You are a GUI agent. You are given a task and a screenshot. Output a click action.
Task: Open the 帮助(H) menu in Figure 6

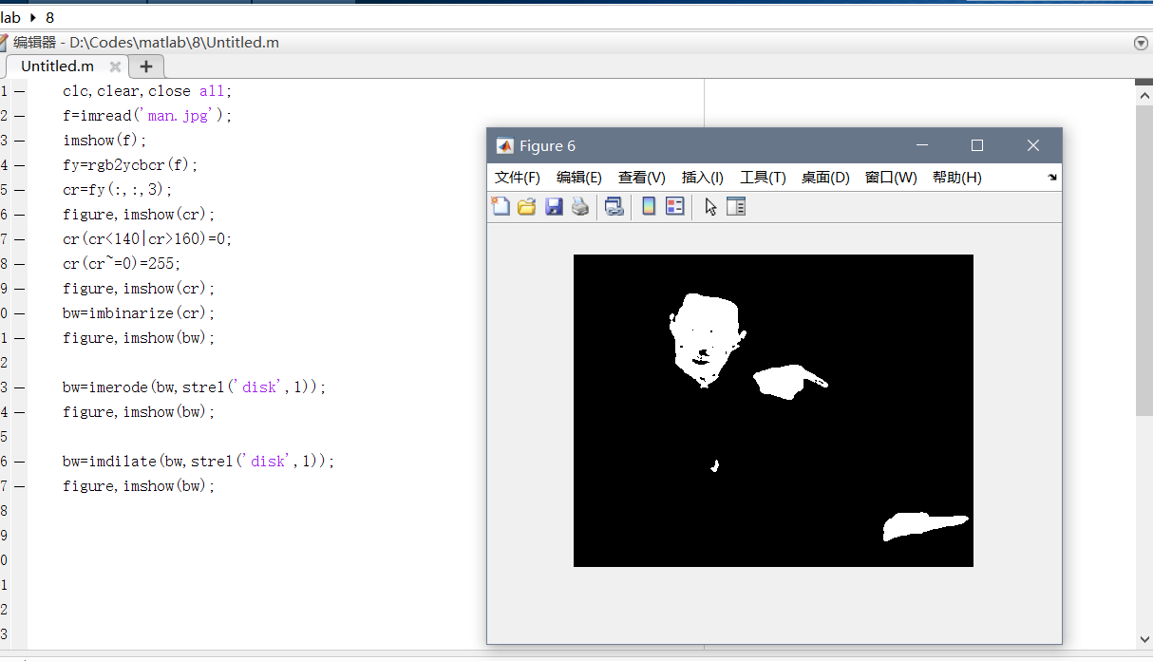tap(957, 178)
